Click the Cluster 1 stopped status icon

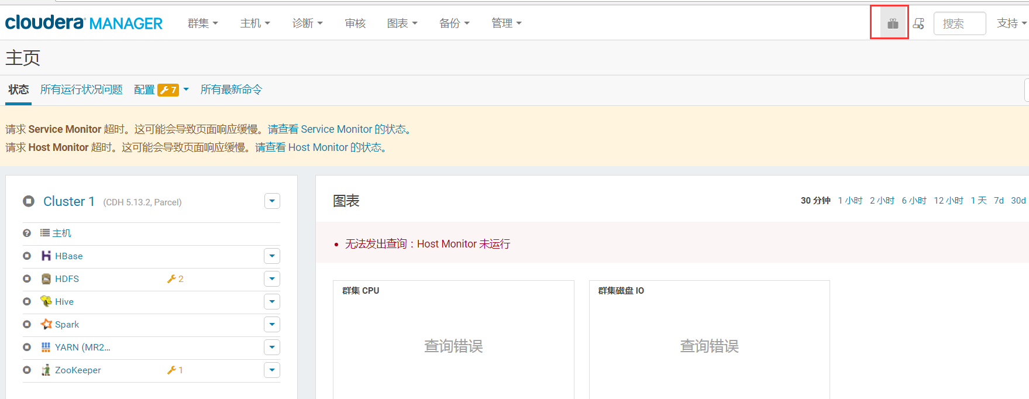click(29, 201)
